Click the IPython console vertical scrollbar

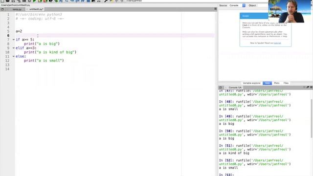click(x=312, y=118)
